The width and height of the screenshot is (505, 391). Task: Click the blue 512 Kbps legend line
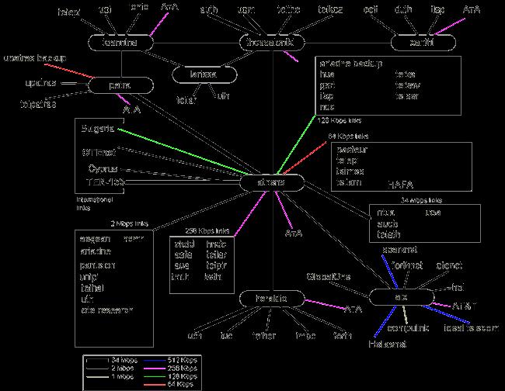pos(155,361)
